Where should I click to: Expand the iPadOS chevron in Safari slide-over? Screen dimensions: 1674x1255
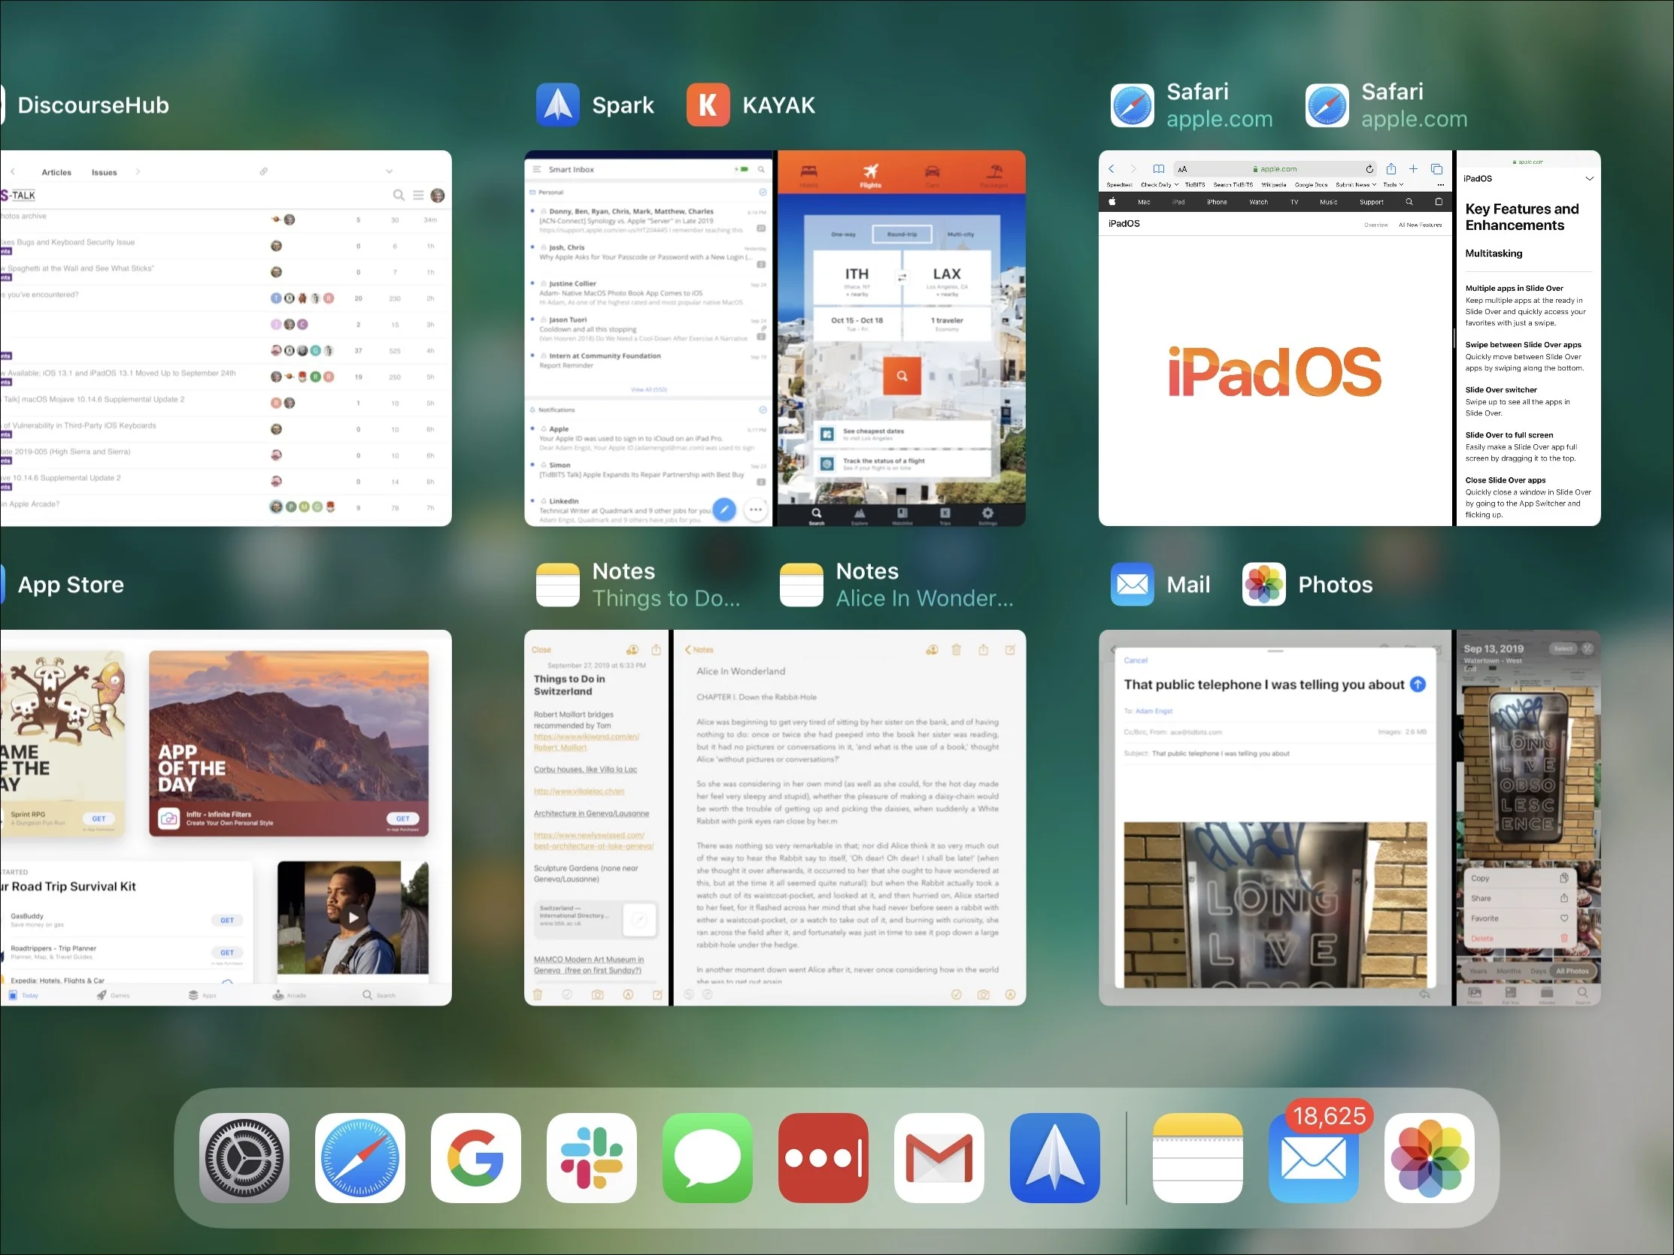(1589, 180)
